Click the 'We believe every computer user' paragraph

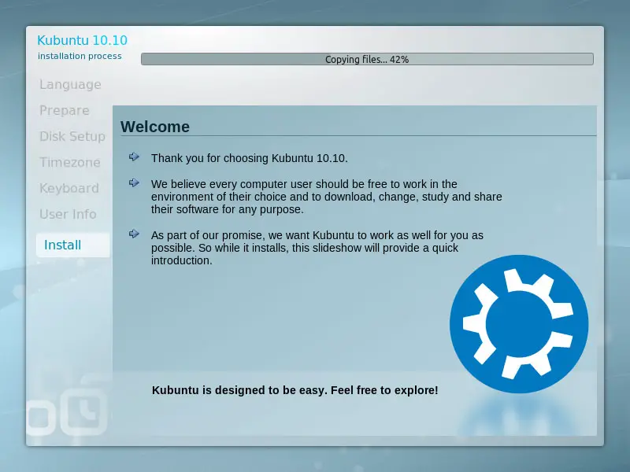click(327, 197)
